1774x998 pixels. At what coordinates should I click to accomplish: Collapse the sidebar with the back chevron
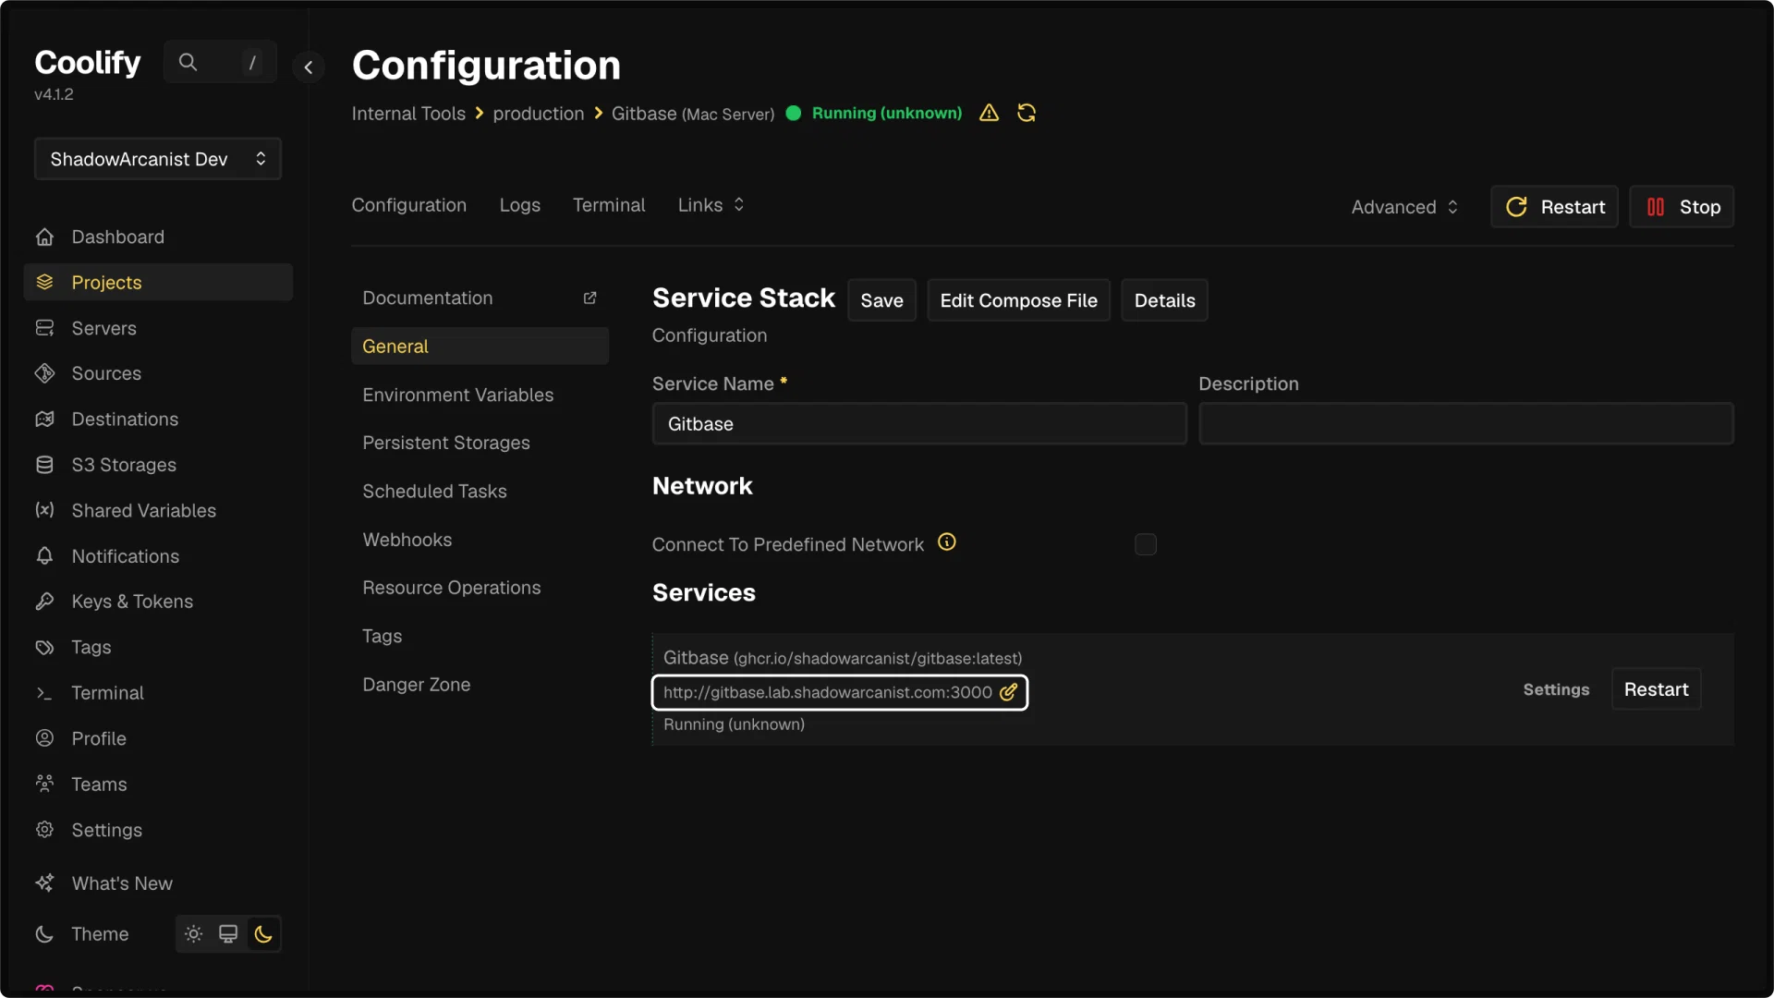click(309, 67)
